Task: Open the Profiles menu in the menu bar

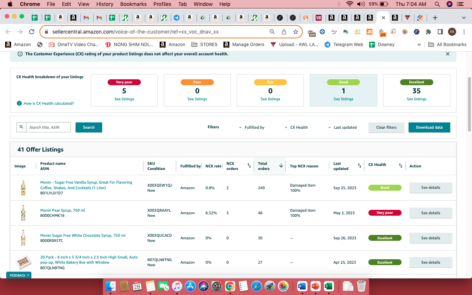Action: 162,4
